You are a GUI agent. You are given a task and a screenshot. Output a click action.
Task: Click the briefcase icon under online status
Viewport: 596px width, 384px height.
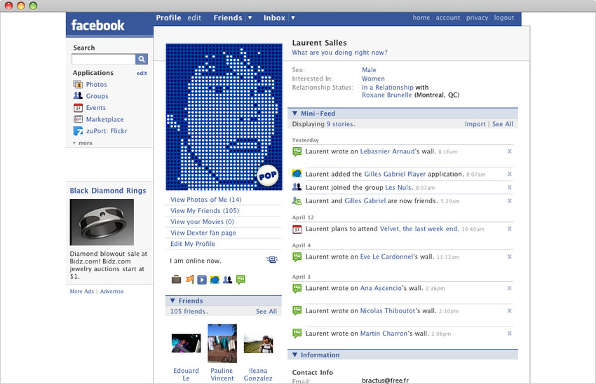[x=176, y=280]
